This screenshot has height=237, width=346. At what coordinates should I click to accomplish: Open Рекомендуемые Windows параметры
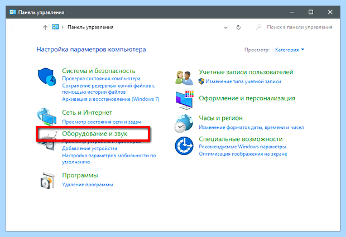point(243,147)
